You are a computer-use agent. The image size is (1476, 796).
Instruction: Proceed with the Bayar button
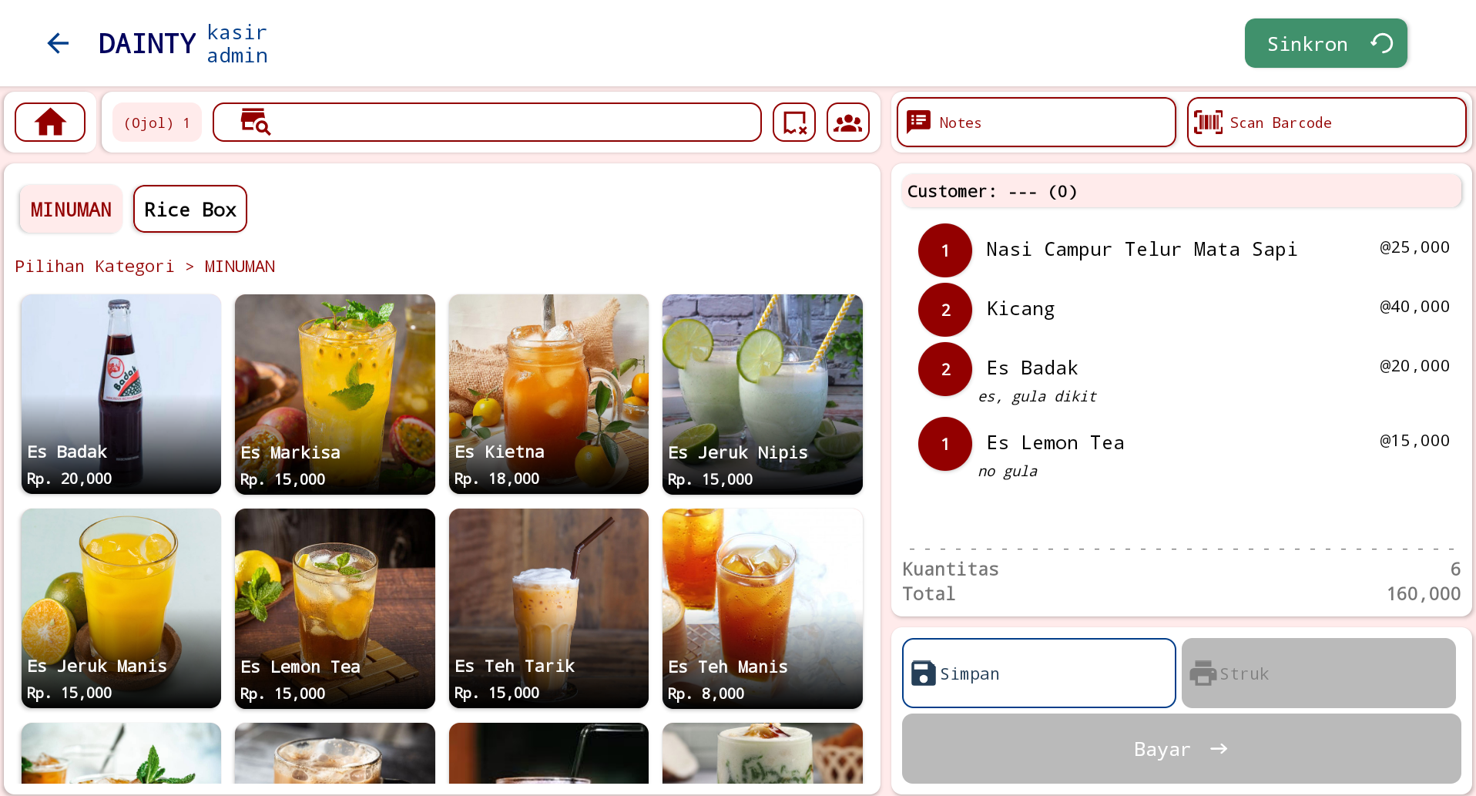[1182, 748]
